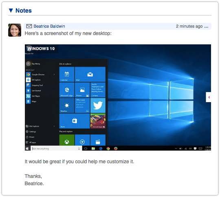
Task: Click the Task View icon on the screenshot taskbar
Action: (x=86, y=149)
